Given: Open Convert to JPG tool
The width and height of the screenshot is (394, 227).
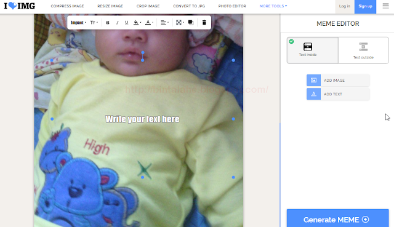Looking at the screenshot, I should pos(189,6).
